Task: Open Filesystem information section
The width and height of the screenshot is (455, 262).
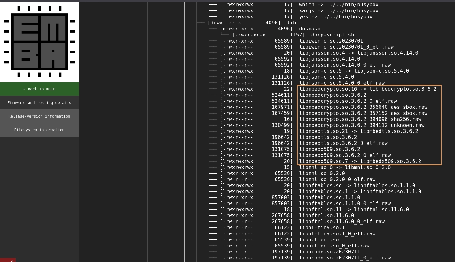Action: pyautogui.click(x=39, y=130)
